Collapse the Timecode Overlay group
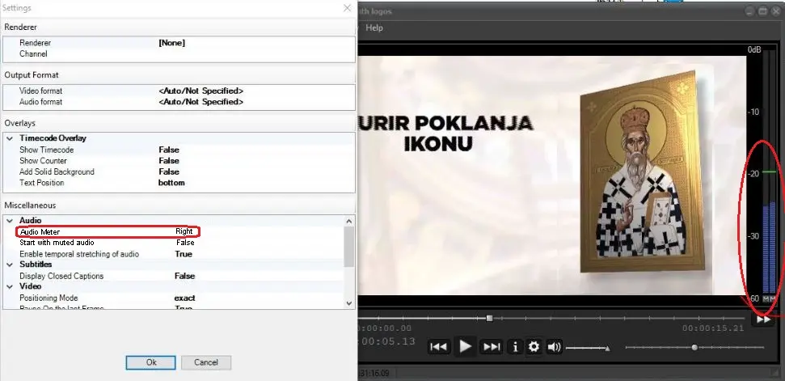 [10, 138]
